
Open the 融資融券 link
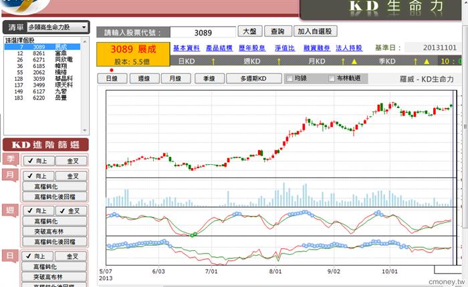(x=317, y=48)
